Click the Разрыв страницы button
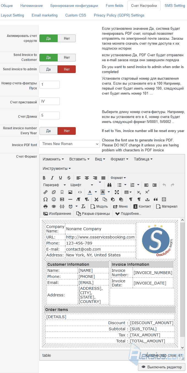 pyautogui.click(x=93, y=214)
